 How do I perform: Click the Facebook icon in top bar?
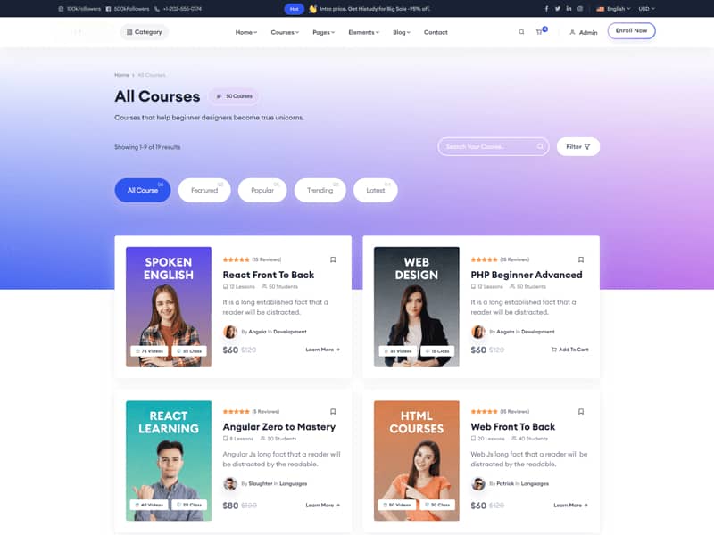click(x=546, y=9)
